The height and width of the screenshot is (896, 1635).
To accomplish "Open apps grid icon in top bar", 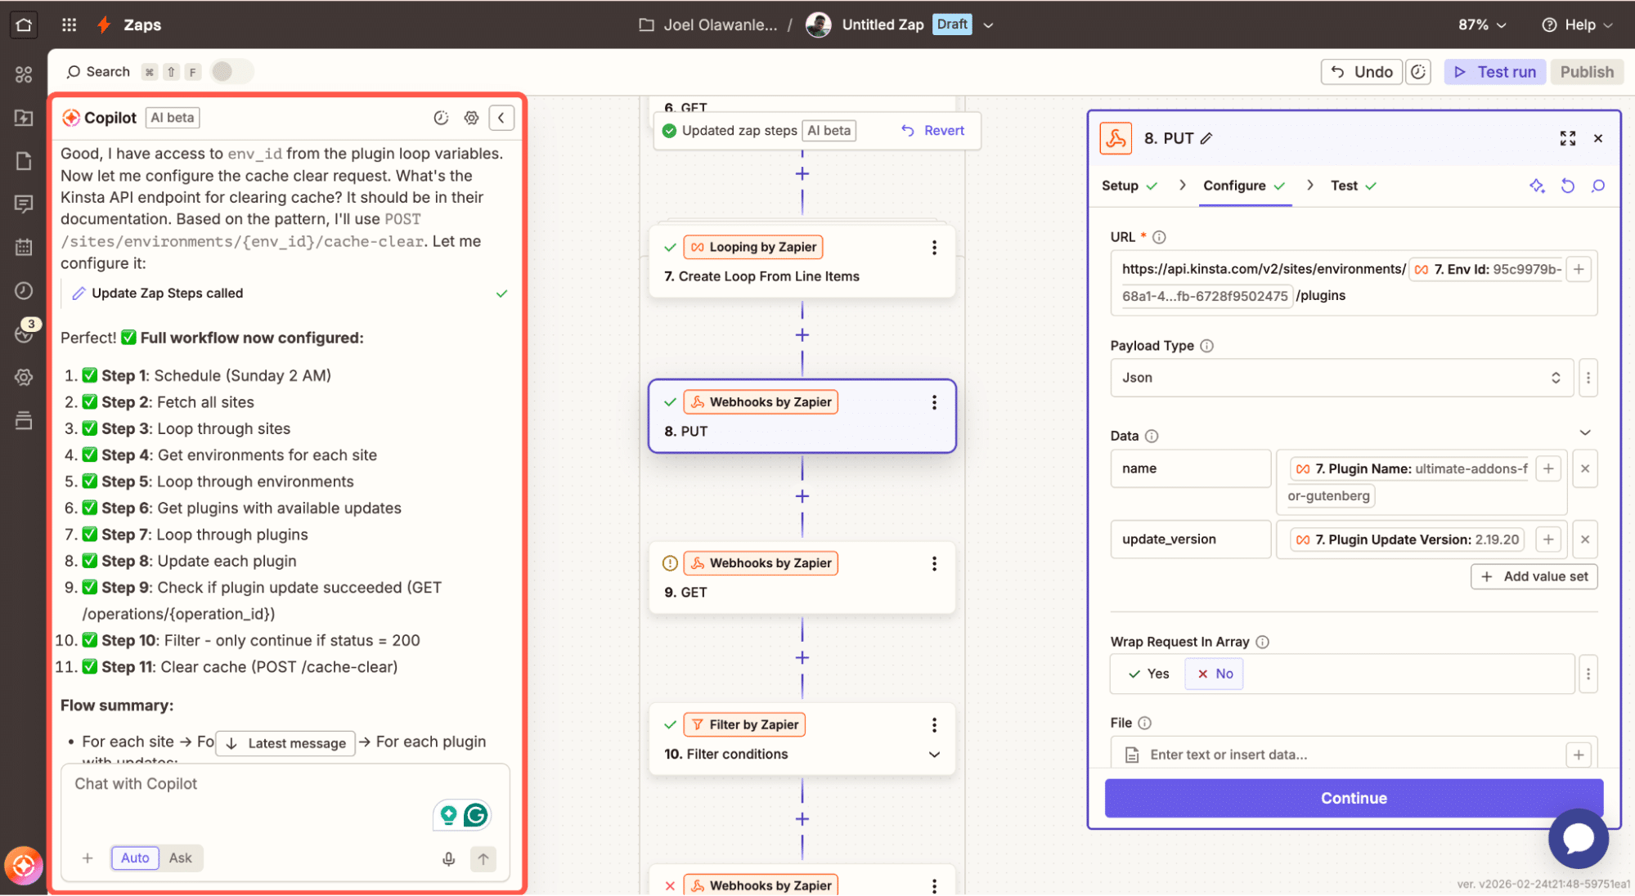I will tap(69, 25).
